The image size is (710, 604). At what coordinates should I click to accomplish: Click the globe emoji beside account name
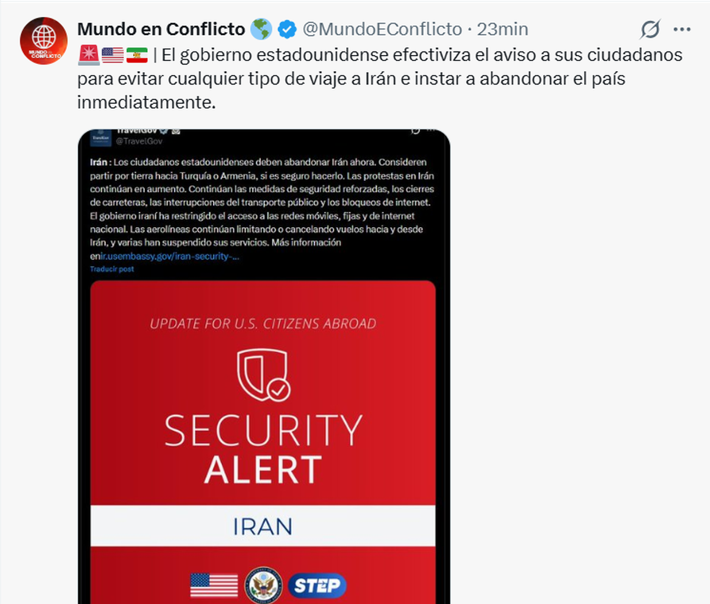coord(261,29)
